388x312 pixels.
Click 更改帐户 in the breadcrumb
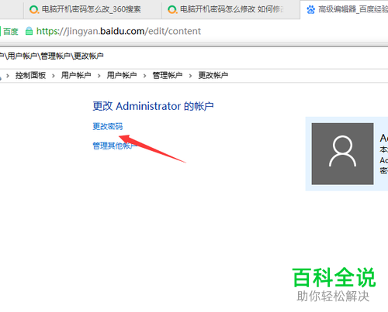click(213, 75)
